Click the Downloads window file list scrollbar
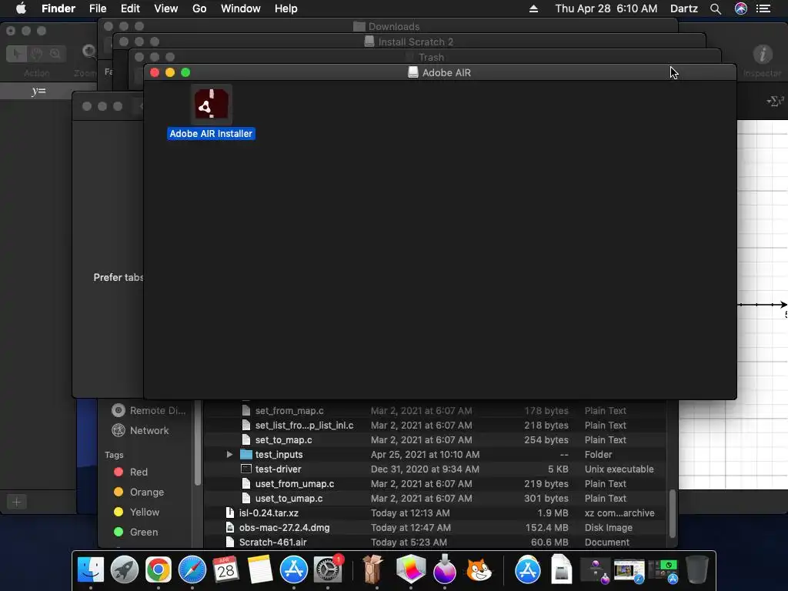The height and width of the screenshot is (591, 788). (x=672, y=513)
